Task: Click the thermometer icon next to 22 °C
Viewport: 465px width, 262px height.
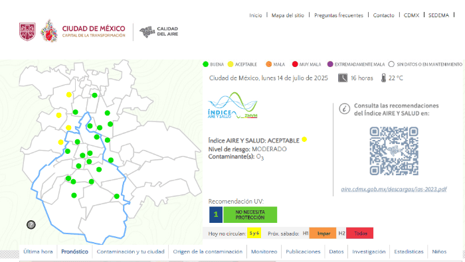Action: (x=383, y=78)
